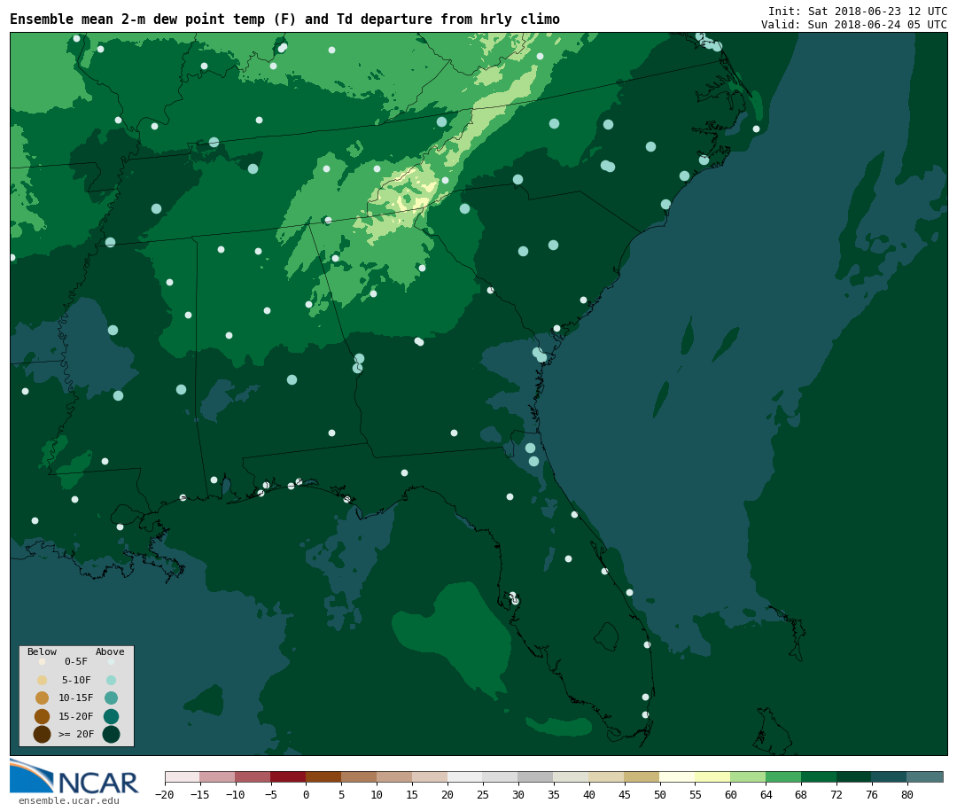Screen dimensions: 957x811
Task: Click the colorbar label '50'
Action: [660, 794]
